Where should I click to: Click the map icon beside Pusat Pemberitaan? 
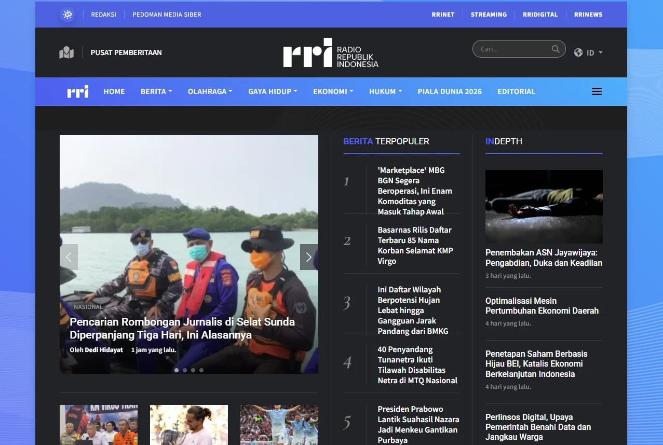point(66,52)
